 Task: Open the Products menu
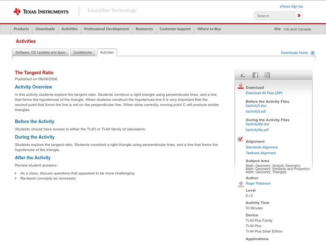tap(21, 29)
